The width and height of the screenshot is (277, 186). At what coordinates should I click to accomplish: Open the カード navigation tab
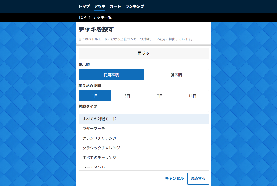pyautogui.click(x=115, y=6)
